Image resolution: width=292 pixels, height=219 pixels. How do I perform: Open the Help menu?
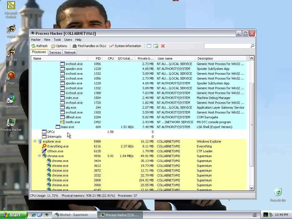coord(78,40)
